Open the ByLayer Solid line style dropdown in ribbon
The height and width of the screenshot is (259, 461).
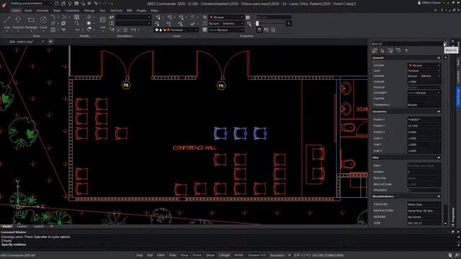(226, 24)
